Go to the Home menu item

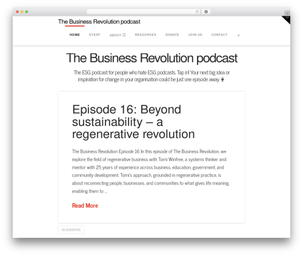75,34
